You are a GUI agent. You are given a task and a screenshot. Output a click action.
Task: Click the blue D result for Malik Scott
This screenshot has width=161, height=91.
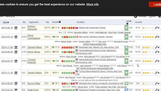pos(126,90)
